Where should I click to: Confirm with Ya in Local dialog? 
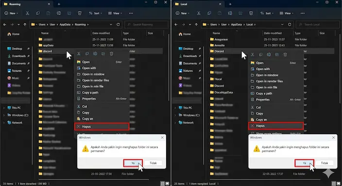coord(304,163)
